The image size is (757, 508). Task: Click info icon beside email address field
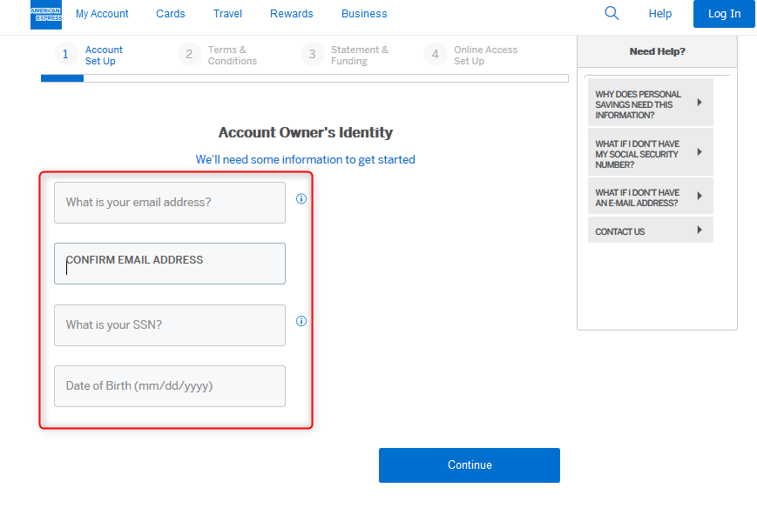pyautogui.click(x=301, y=198)
